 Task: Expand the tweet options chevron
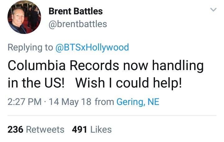click(213, 10)
